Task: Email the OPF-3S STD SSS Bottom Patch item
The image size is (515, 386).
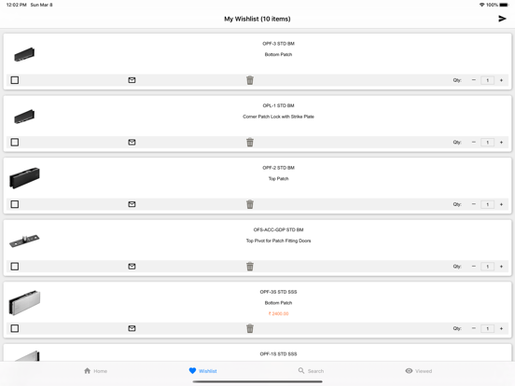Action: point(132,328)
